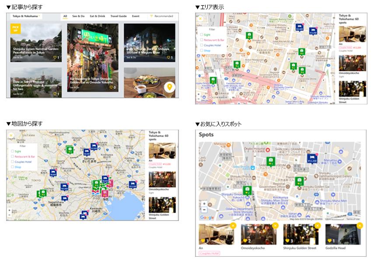
Task: Click the Couples Hotel tag under An
Action: [210, 253]
